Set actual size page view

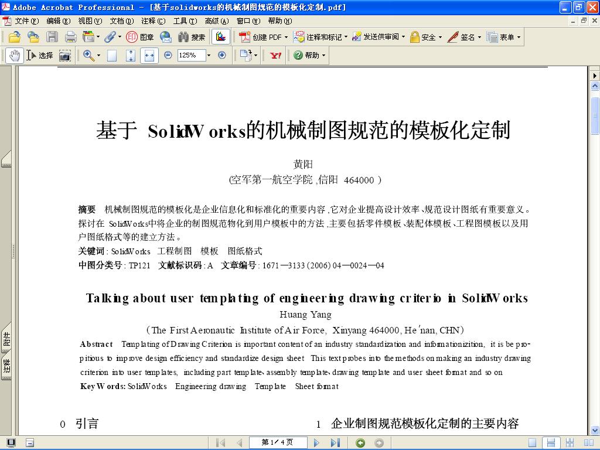point(112,56)
